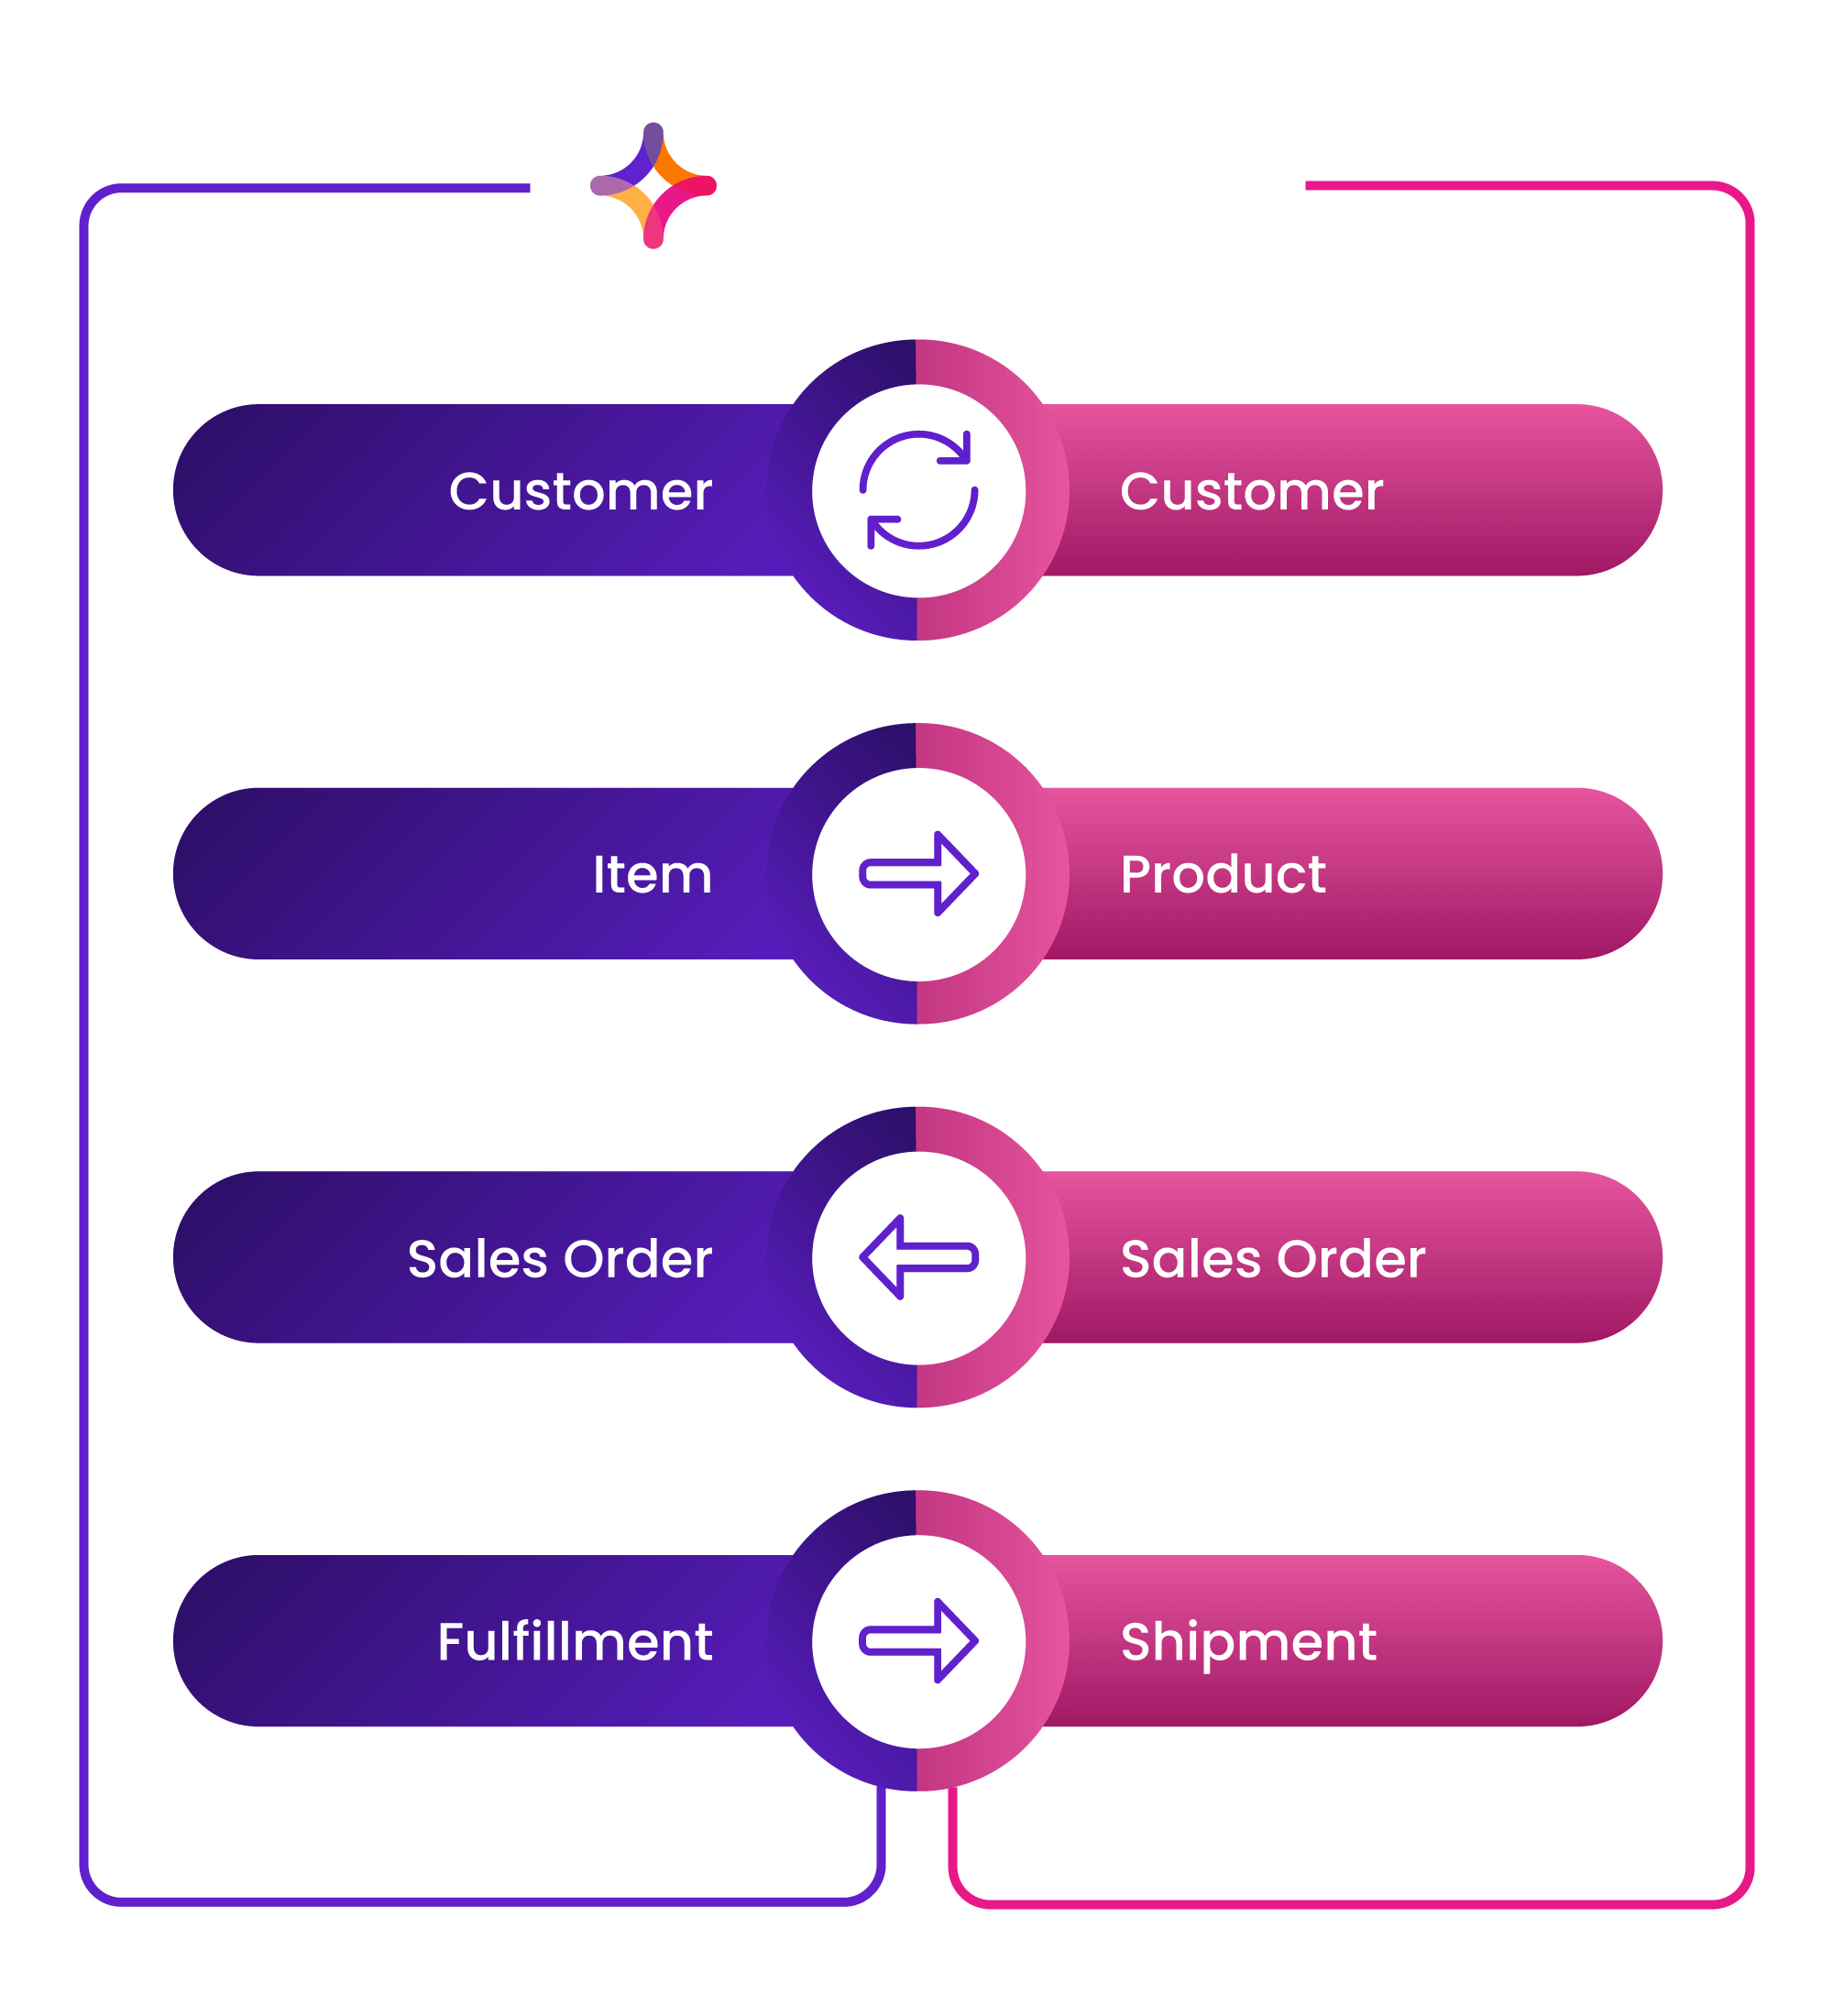
Task: Select the Fulfillment to Shipment row
Action: [915, 1623]
